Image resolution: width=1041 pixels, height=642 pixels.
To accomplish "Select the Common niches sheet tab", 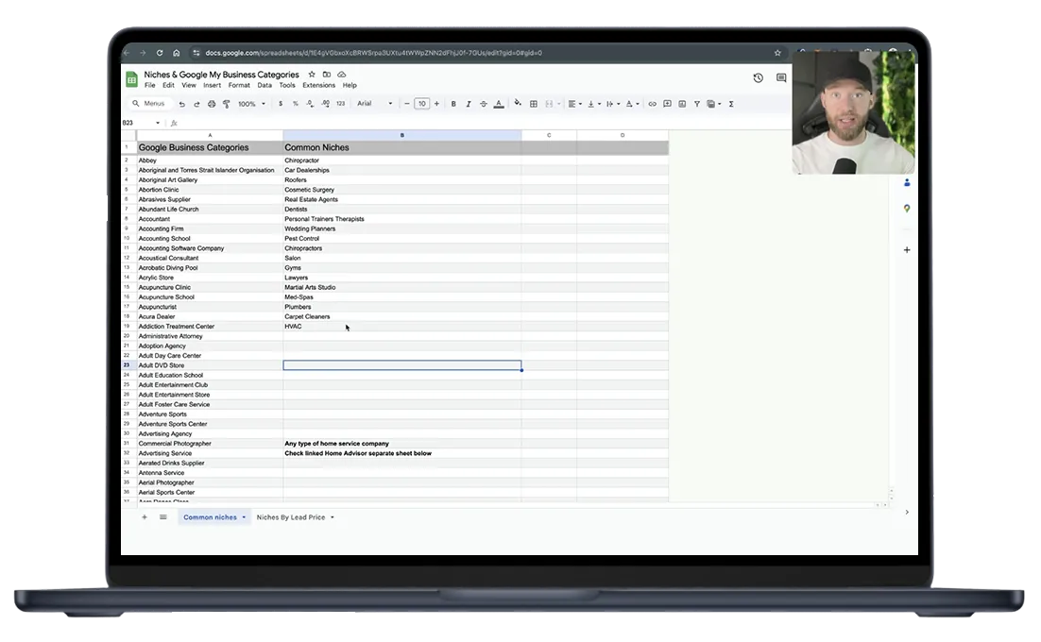I will [x=210, y=517].
